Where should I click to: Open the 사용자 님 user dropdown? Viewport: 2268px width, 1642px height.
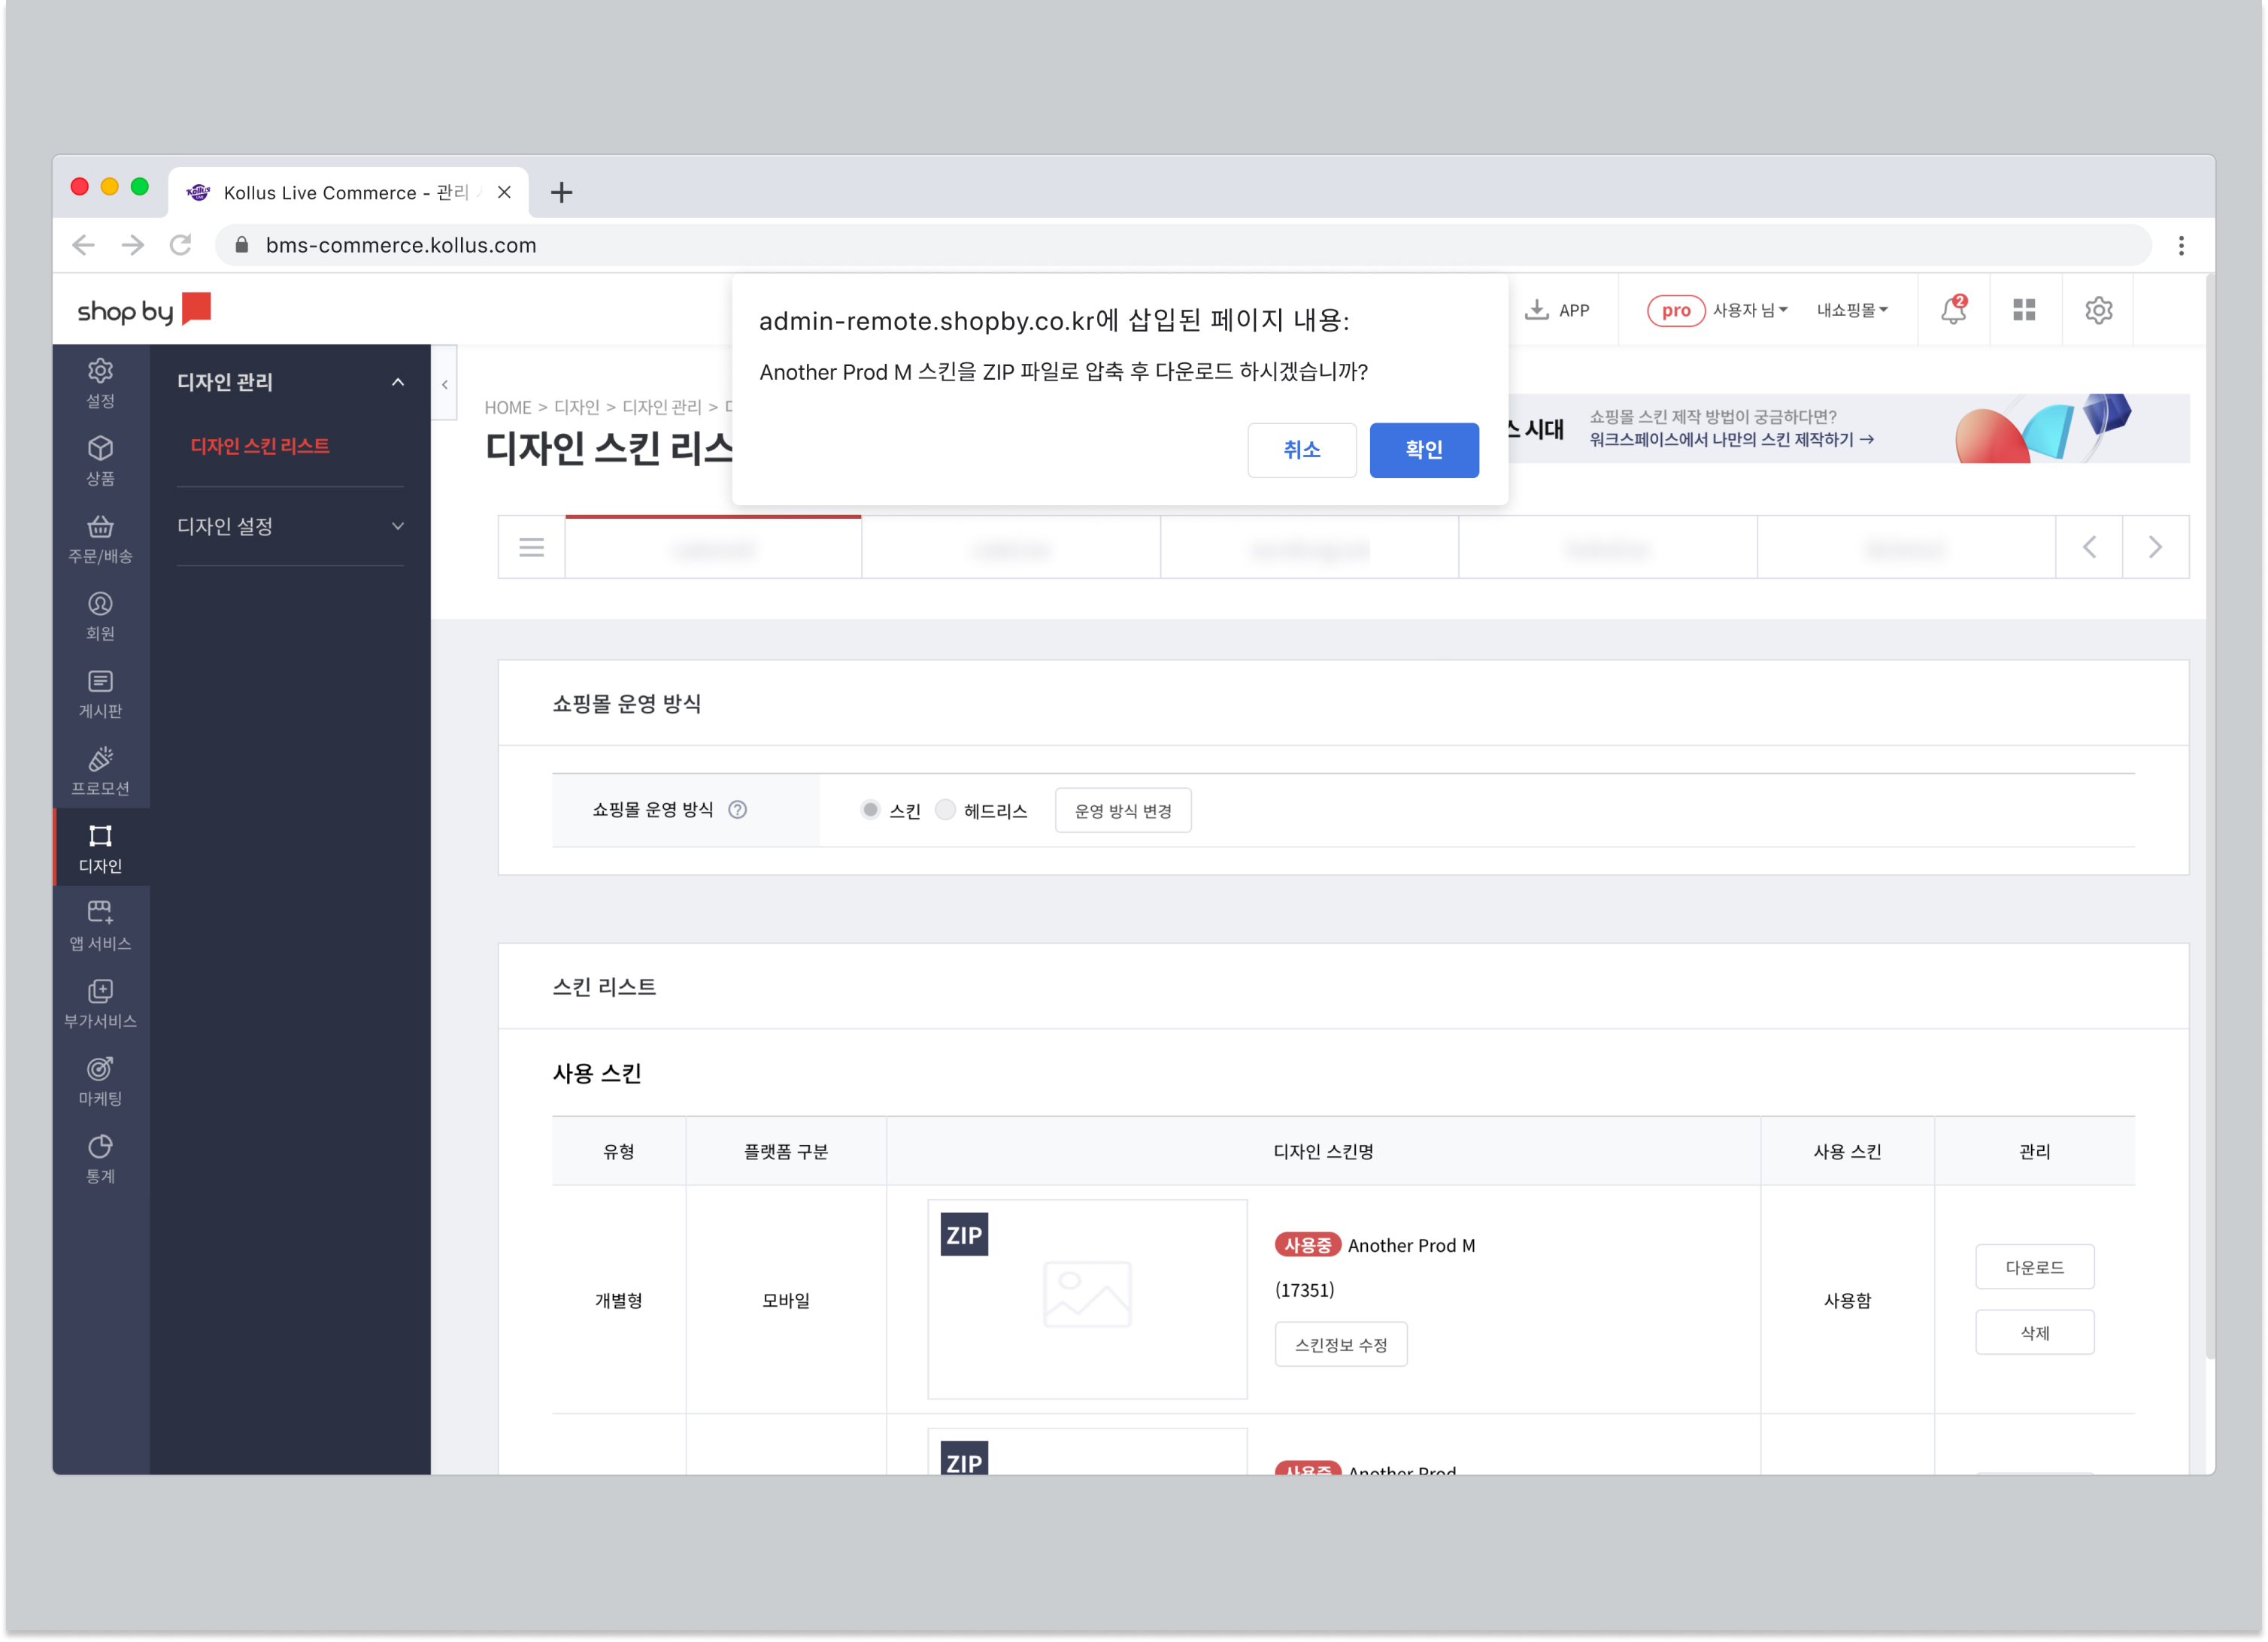1750,310
